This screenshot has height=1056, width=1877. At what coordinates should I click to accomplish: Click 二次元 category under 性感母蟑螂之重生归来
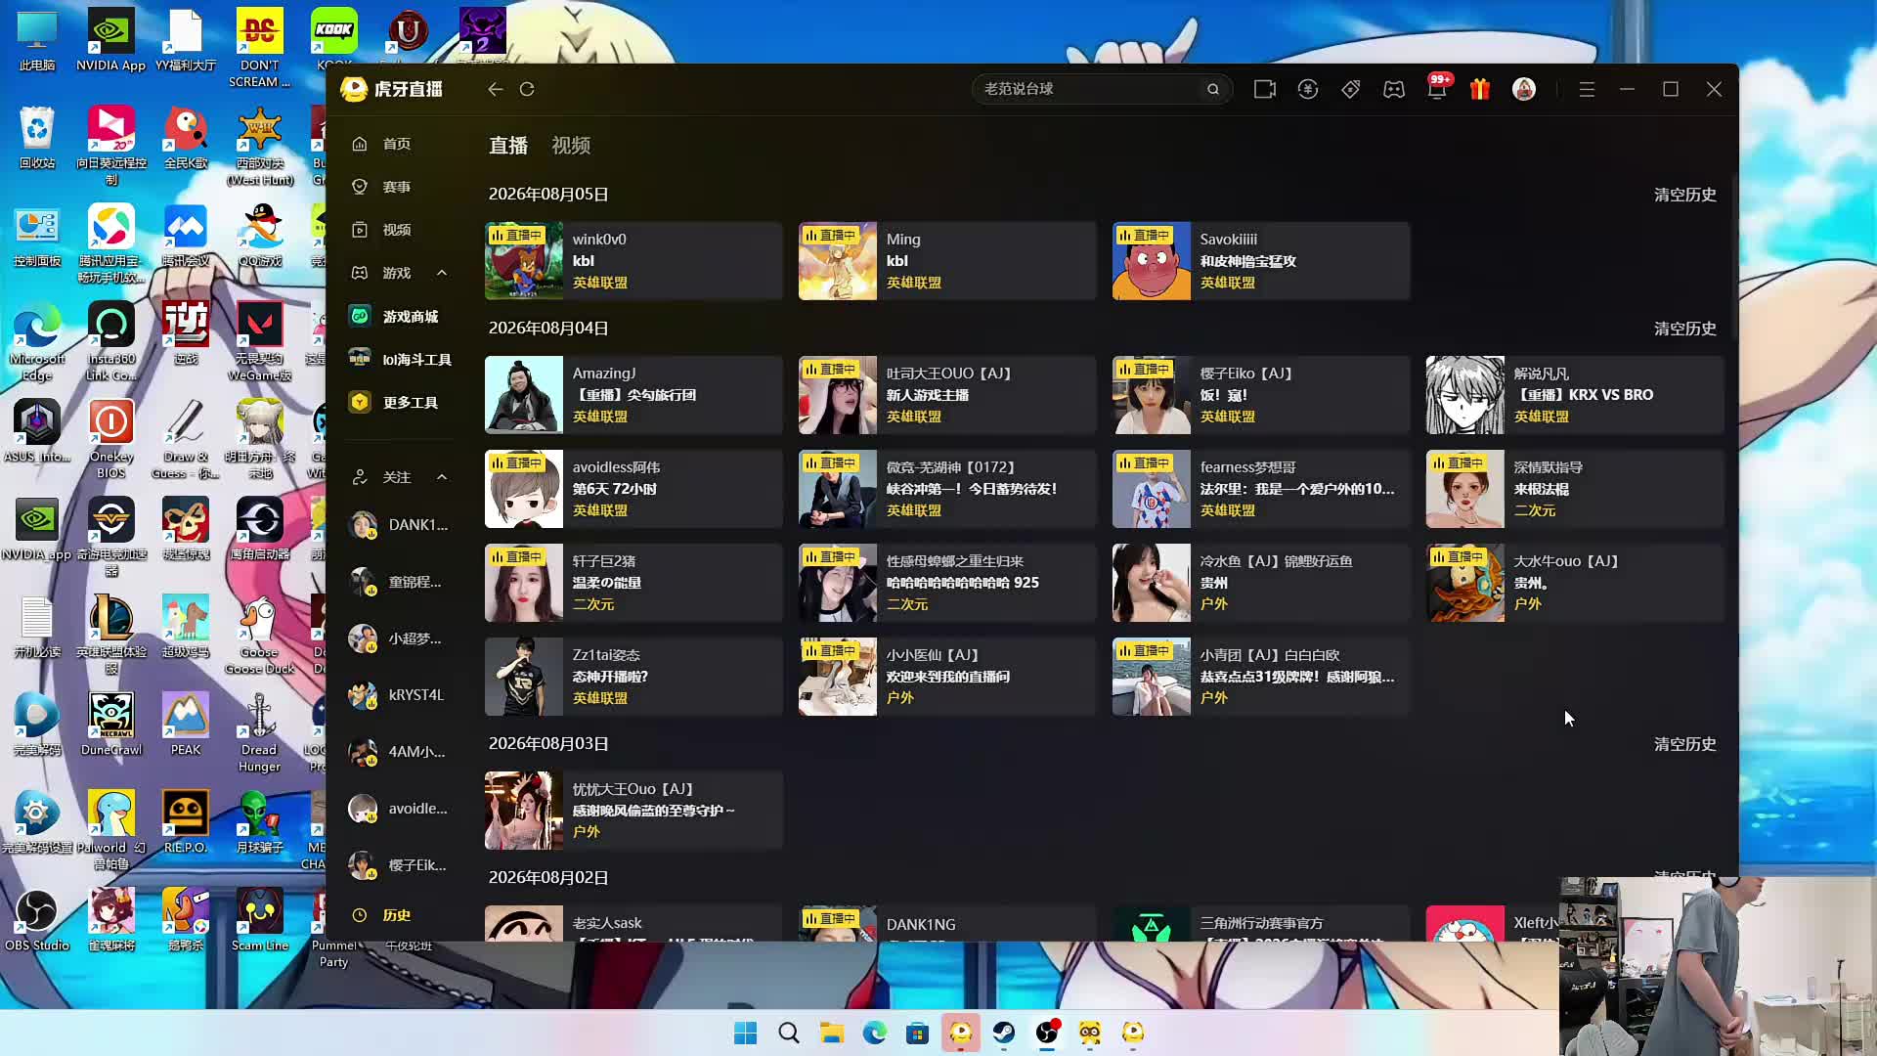click(x=907, y=604)
